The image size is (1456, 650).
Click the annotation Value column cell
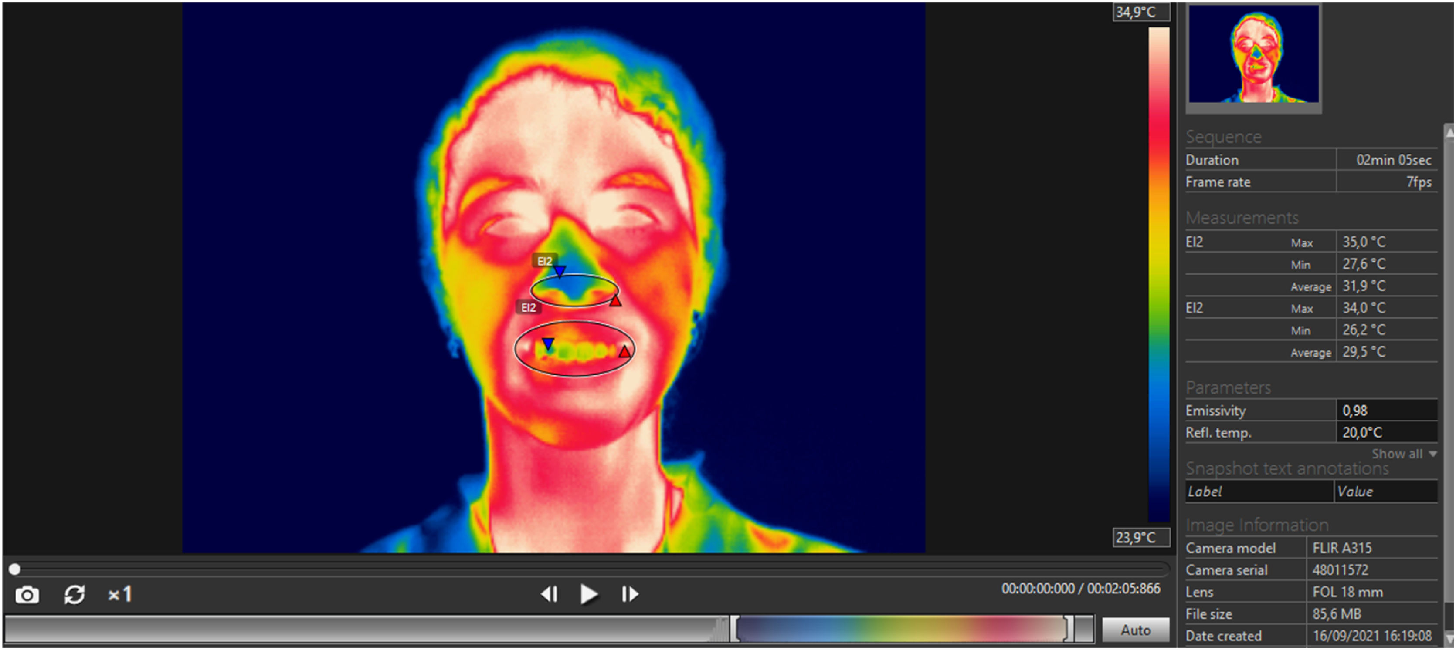click(x=1385, y=492)
